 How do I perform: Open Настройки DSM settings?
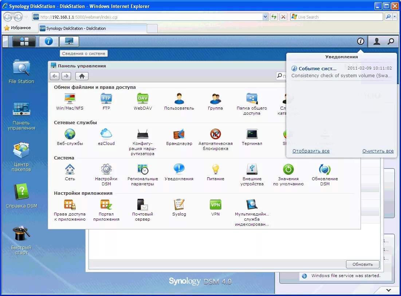click(x=106, y=175)
